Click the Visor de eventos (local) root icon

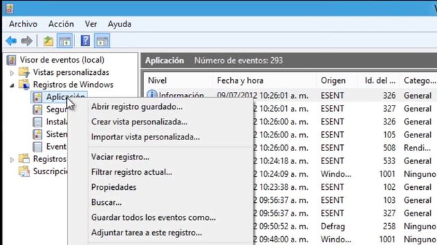click(11, 60)
